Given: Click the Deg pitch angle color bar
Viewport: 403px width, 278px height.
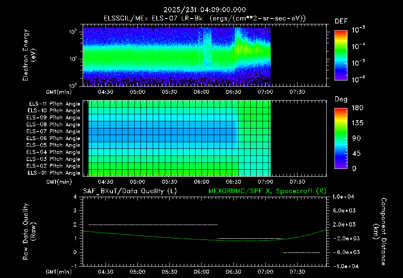Looking at the screenshot, I should click(341, 138).
